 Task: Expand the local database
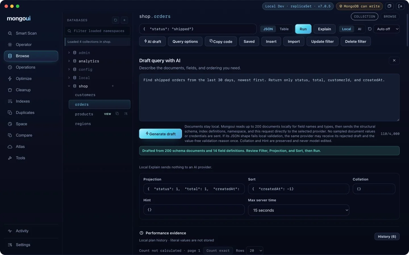[69, 78]
